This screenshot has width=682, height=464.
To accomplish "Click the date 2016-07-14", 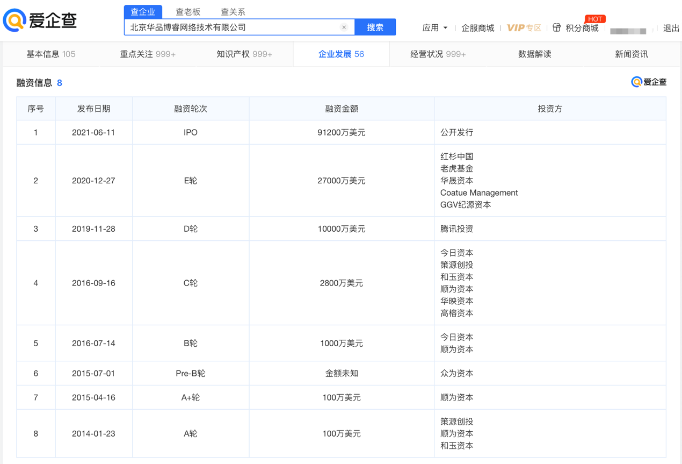I will pos(93,343).
